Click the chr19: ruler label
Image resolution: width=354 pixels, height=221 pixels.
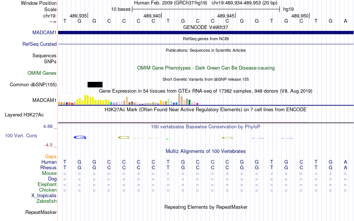[50, 16]
